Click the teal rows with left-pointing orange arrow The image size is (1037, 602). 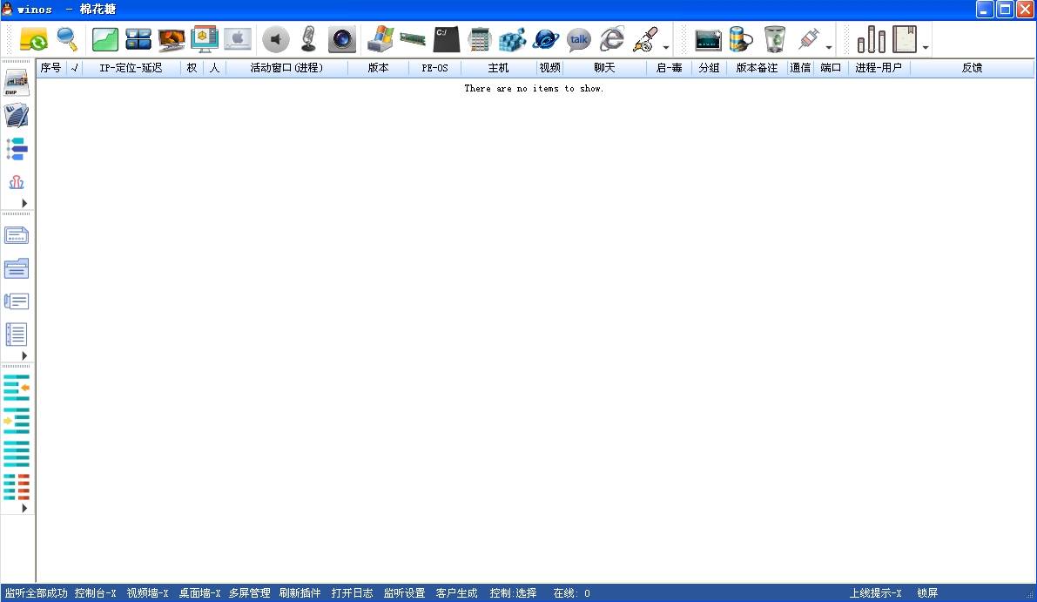tap(17, 389)
